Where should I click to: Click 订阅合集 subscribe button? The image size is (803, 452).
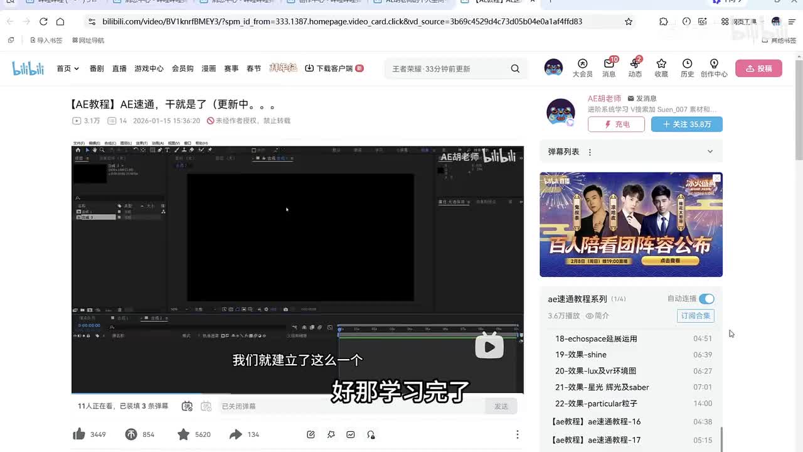click(696, 316)
